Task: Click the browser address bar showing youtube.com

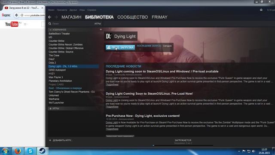Action: coord(33,15)
